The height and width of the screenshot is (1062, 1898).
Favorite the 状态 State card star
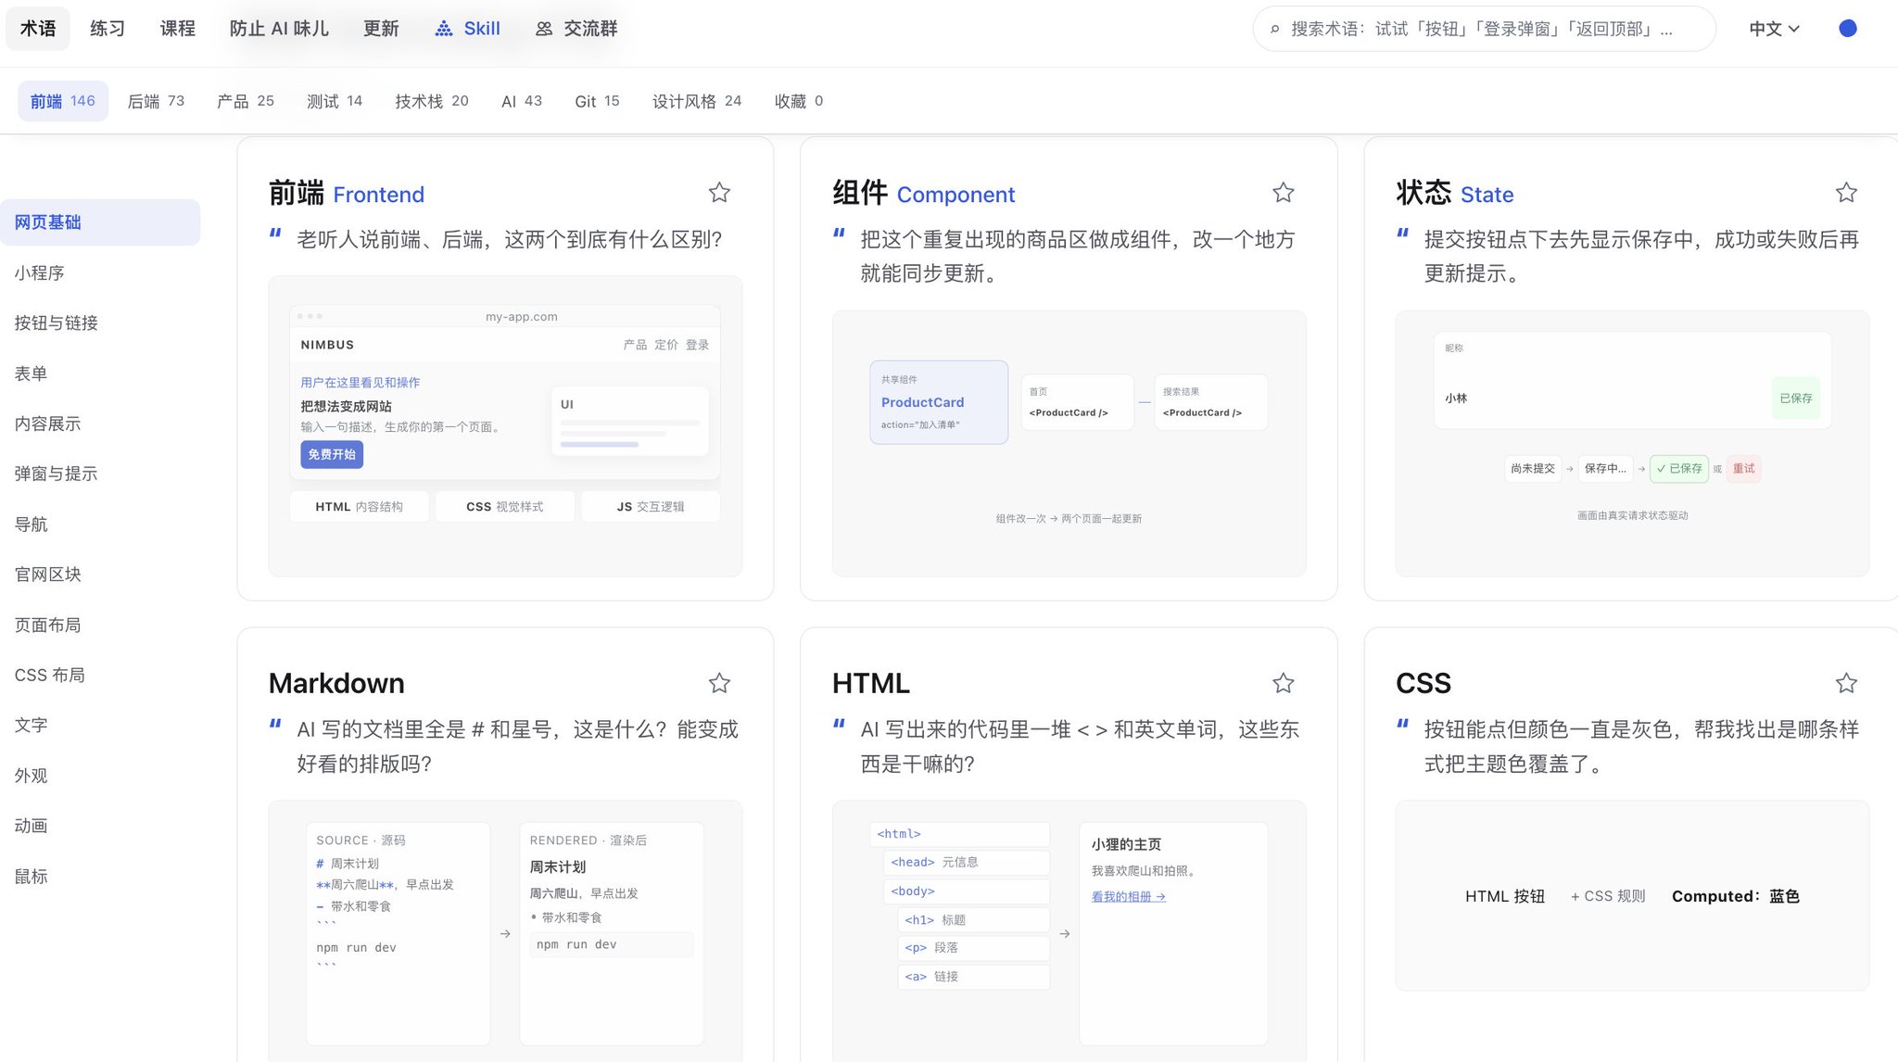coord(1846,193)
